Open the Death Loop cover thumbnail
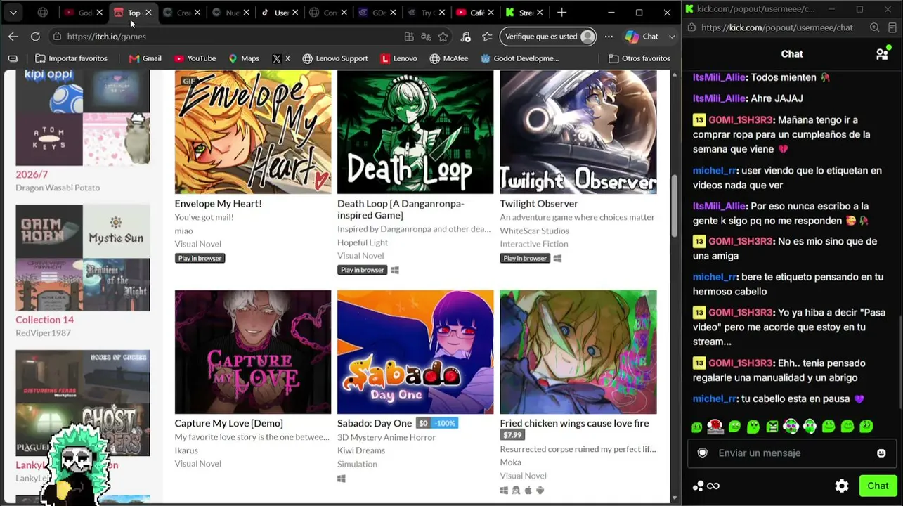Viewport: 903px width, 506px height. click(x=415, y=131)
